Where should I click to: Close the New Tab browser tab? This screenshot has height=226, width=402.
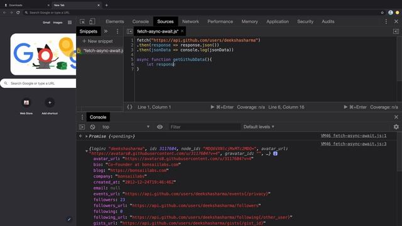pos(99,5)
